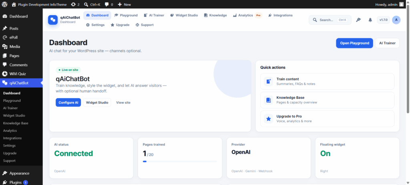Switch to the Knowledge tab in plugin nav

click(x=215, y=16)
